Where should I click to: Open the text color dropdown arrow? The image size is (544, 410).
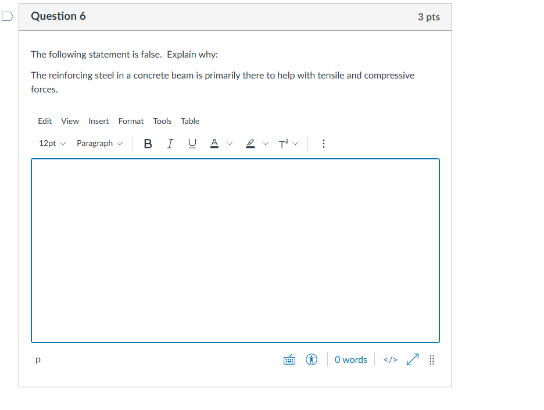point(229,143)
